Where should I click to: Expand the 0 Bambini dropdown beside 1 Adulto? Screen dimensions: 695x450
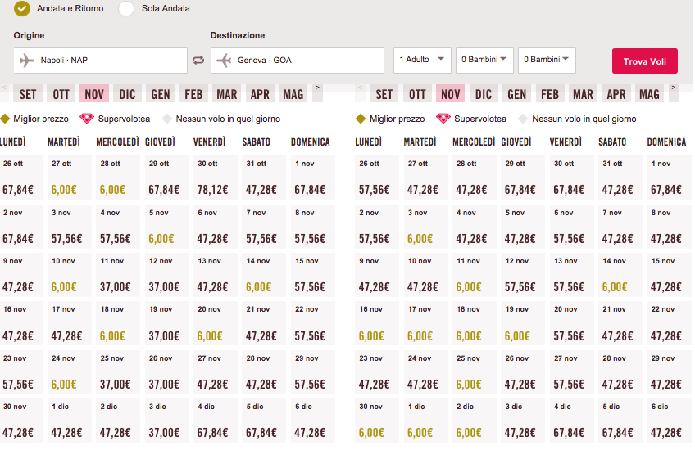pyautogui.click(x=484, y=60)
